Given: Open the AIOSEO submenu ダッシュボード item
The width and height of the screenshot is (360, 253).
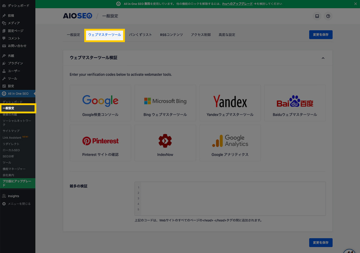Looking at the screenshot, I should coord(12,102).
